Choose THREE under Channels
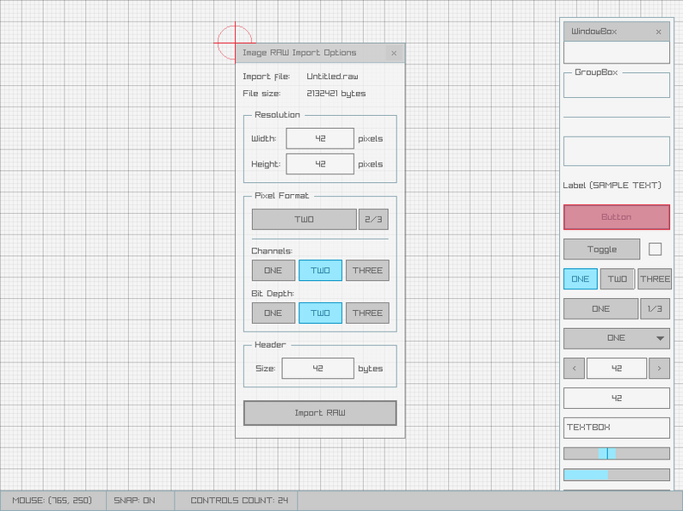Screen dimensions: 683x511 (x=367, y=271)
